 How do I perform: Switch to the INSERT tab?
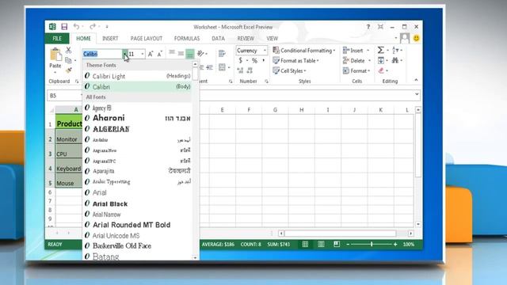110,39
